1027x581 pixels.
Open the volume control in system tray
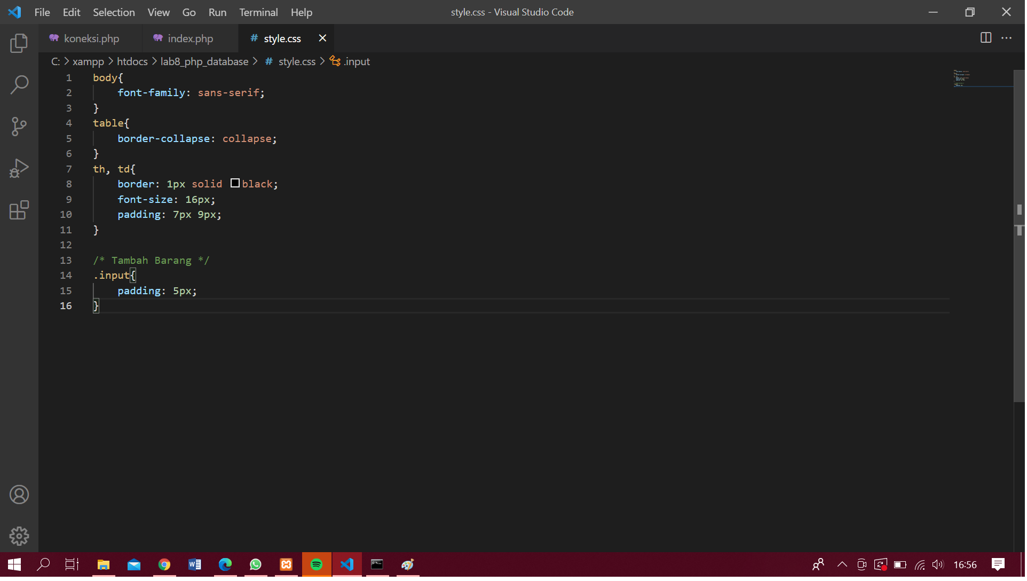[939, 566]
